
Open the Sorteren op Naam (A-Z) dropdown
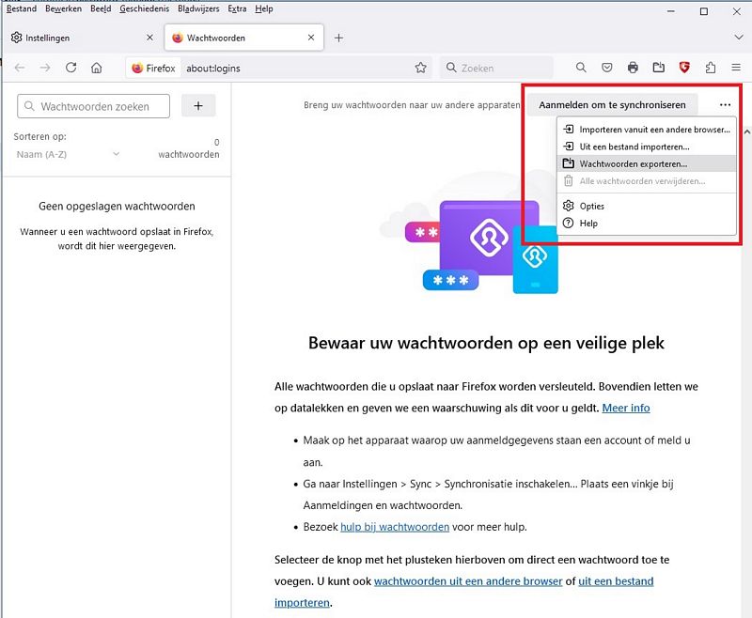[x=68, y=154]
